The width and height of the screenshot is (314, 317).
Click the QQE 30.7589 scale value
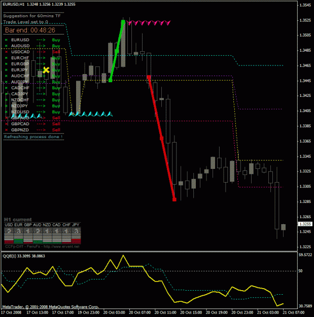pyautogui.click(x=305, y=306)
